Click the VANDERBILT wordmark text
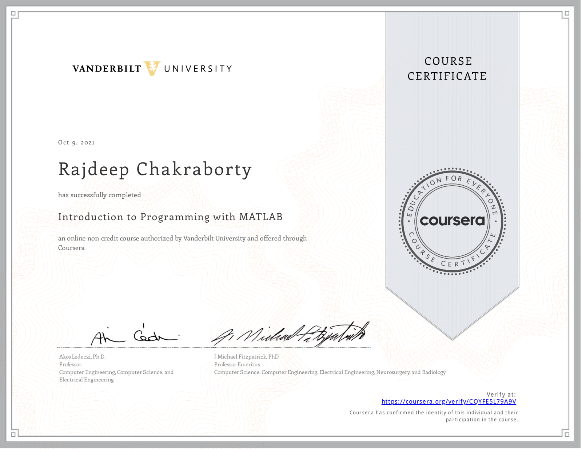Screen dimensions: 582x449 (107, 69)
